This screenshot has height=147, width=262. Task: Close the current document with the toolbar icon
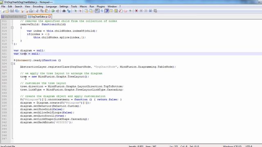22,11
